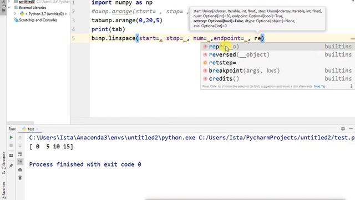Click the function icon beside reversed

[205, 54]
